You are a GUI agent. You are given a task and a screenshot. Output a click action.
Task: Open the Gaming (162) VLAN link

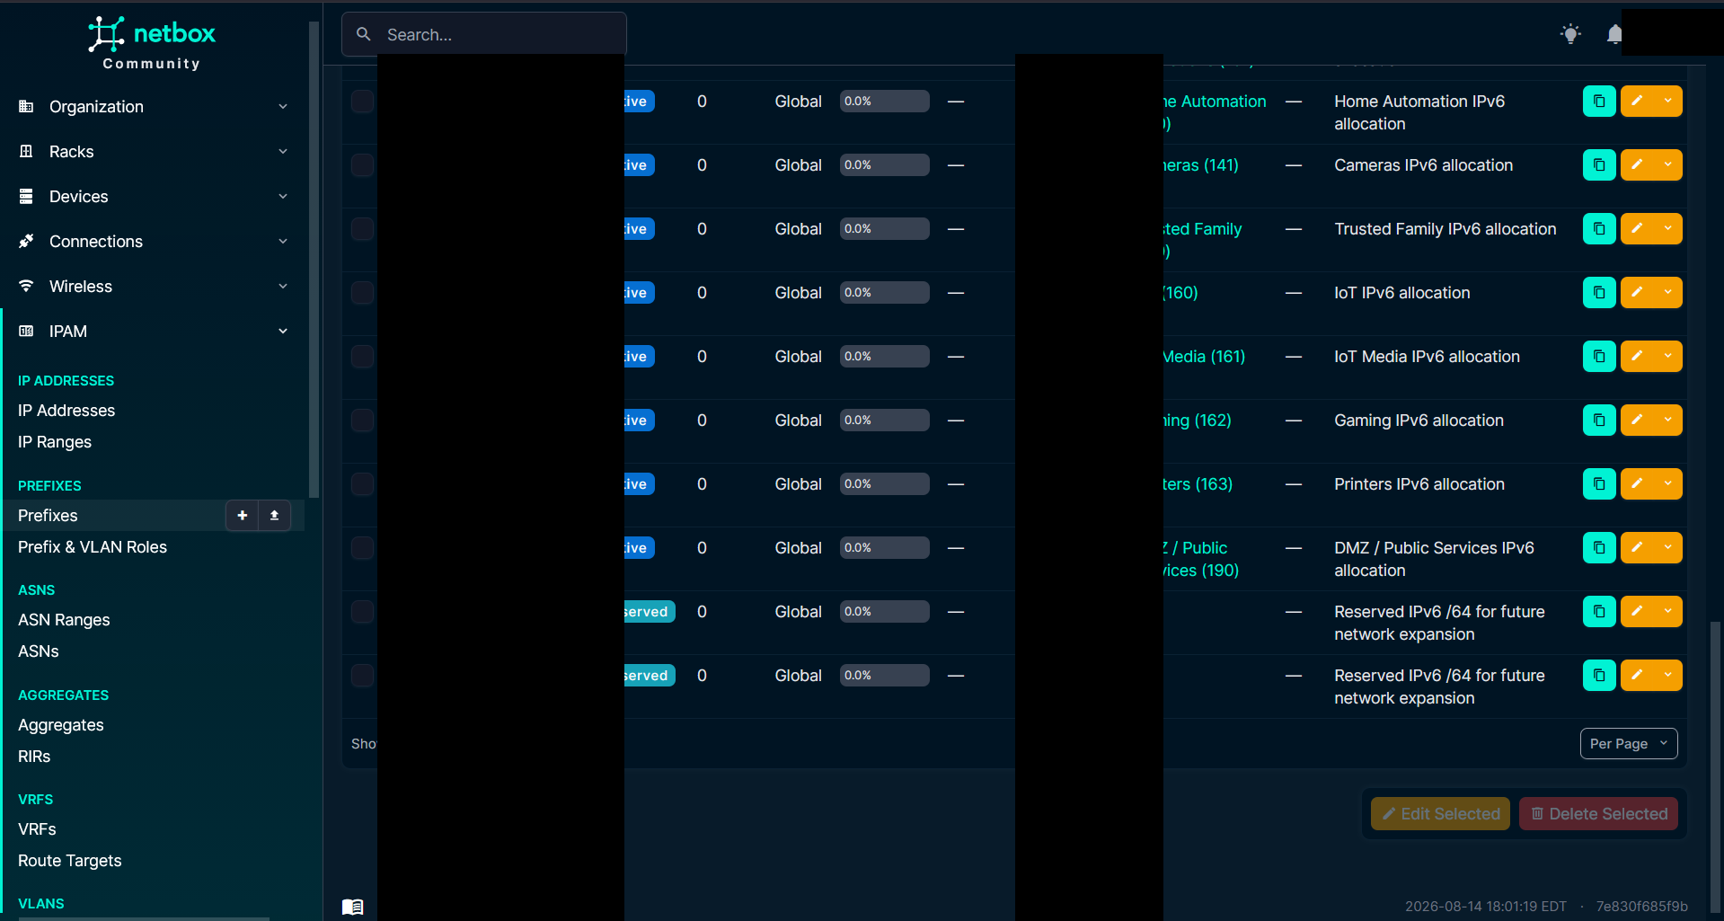(x=1198, y=421)
